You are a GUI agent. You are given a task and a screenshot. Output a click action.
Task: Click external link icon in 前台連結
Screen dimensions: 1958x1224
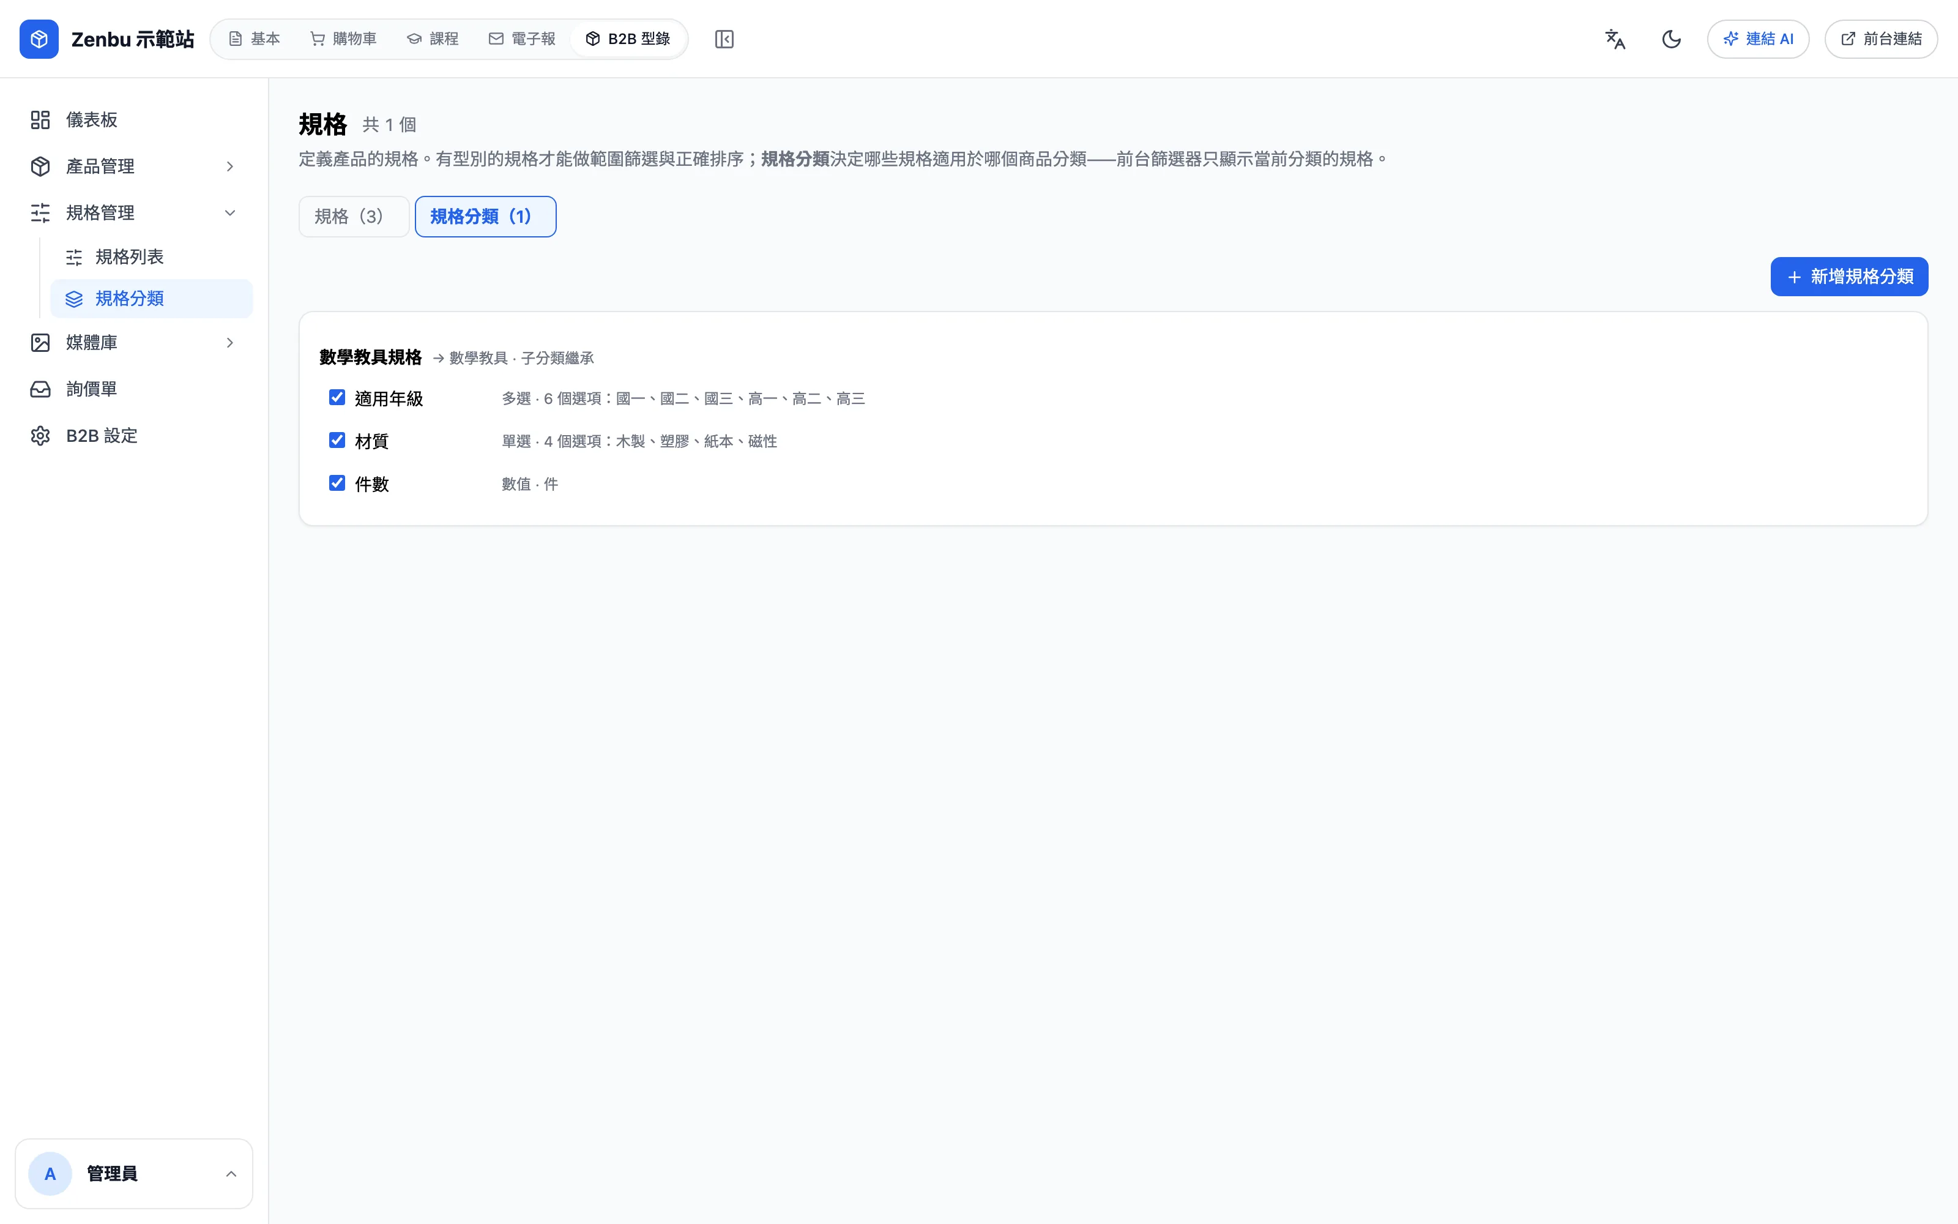[x=1848, y=39]
